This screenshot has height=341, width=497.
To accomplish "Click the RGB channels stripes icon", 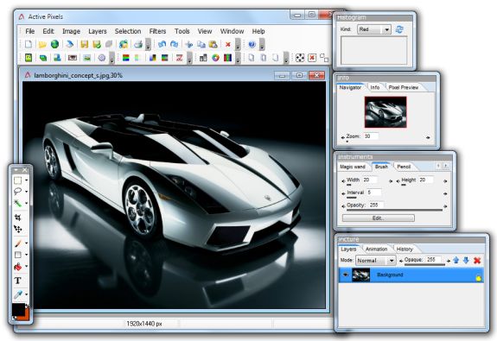I will point(228,58).
